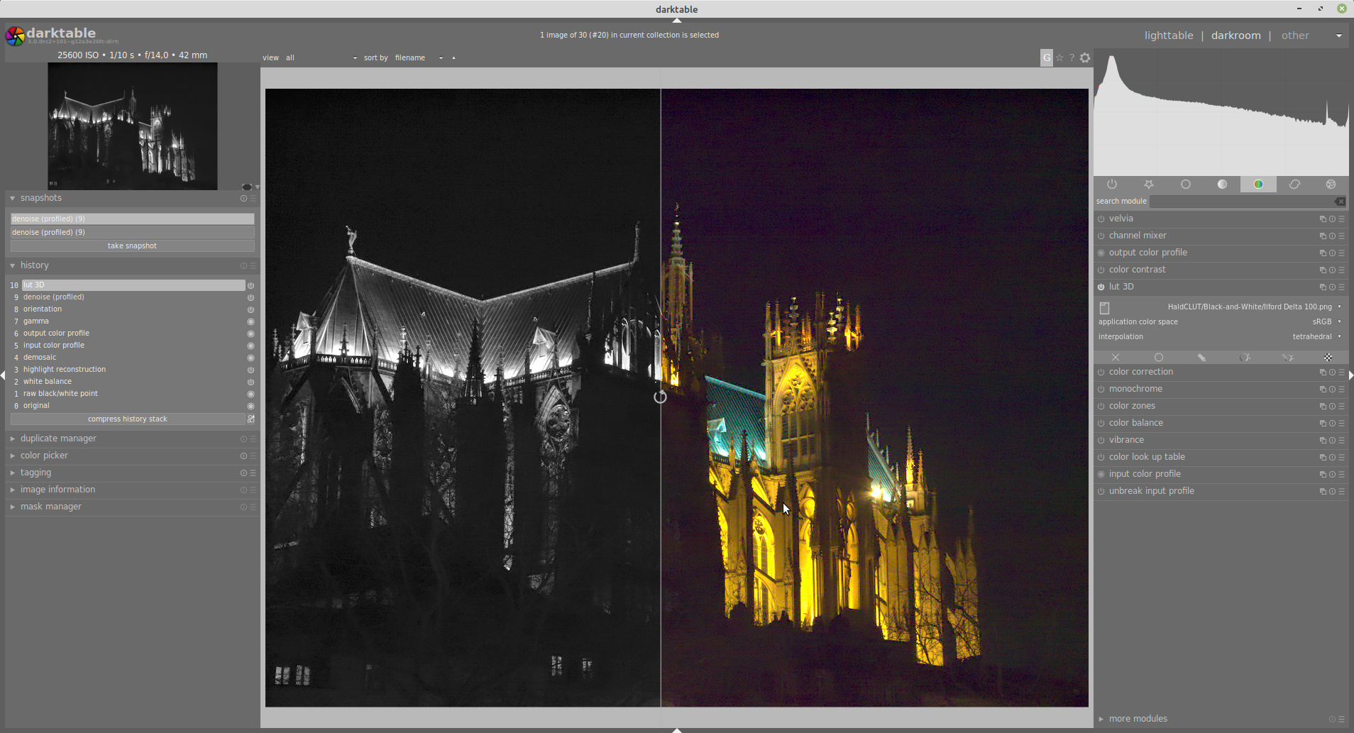Expand the color picker panel
The width and height of the screenshot is (1354, 733).
tap(13, 456)
